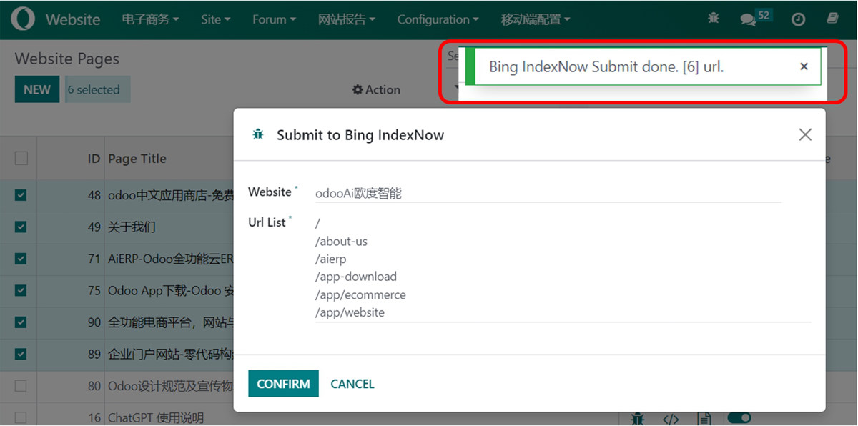Uncheck the checkbox for page ID 48
858x426 pixels.
21,194
